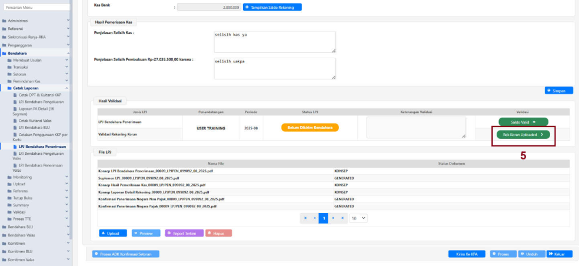This screenshot has width=579, height=266.
Task: Go to last page of file list
Action: pos(342,218)
